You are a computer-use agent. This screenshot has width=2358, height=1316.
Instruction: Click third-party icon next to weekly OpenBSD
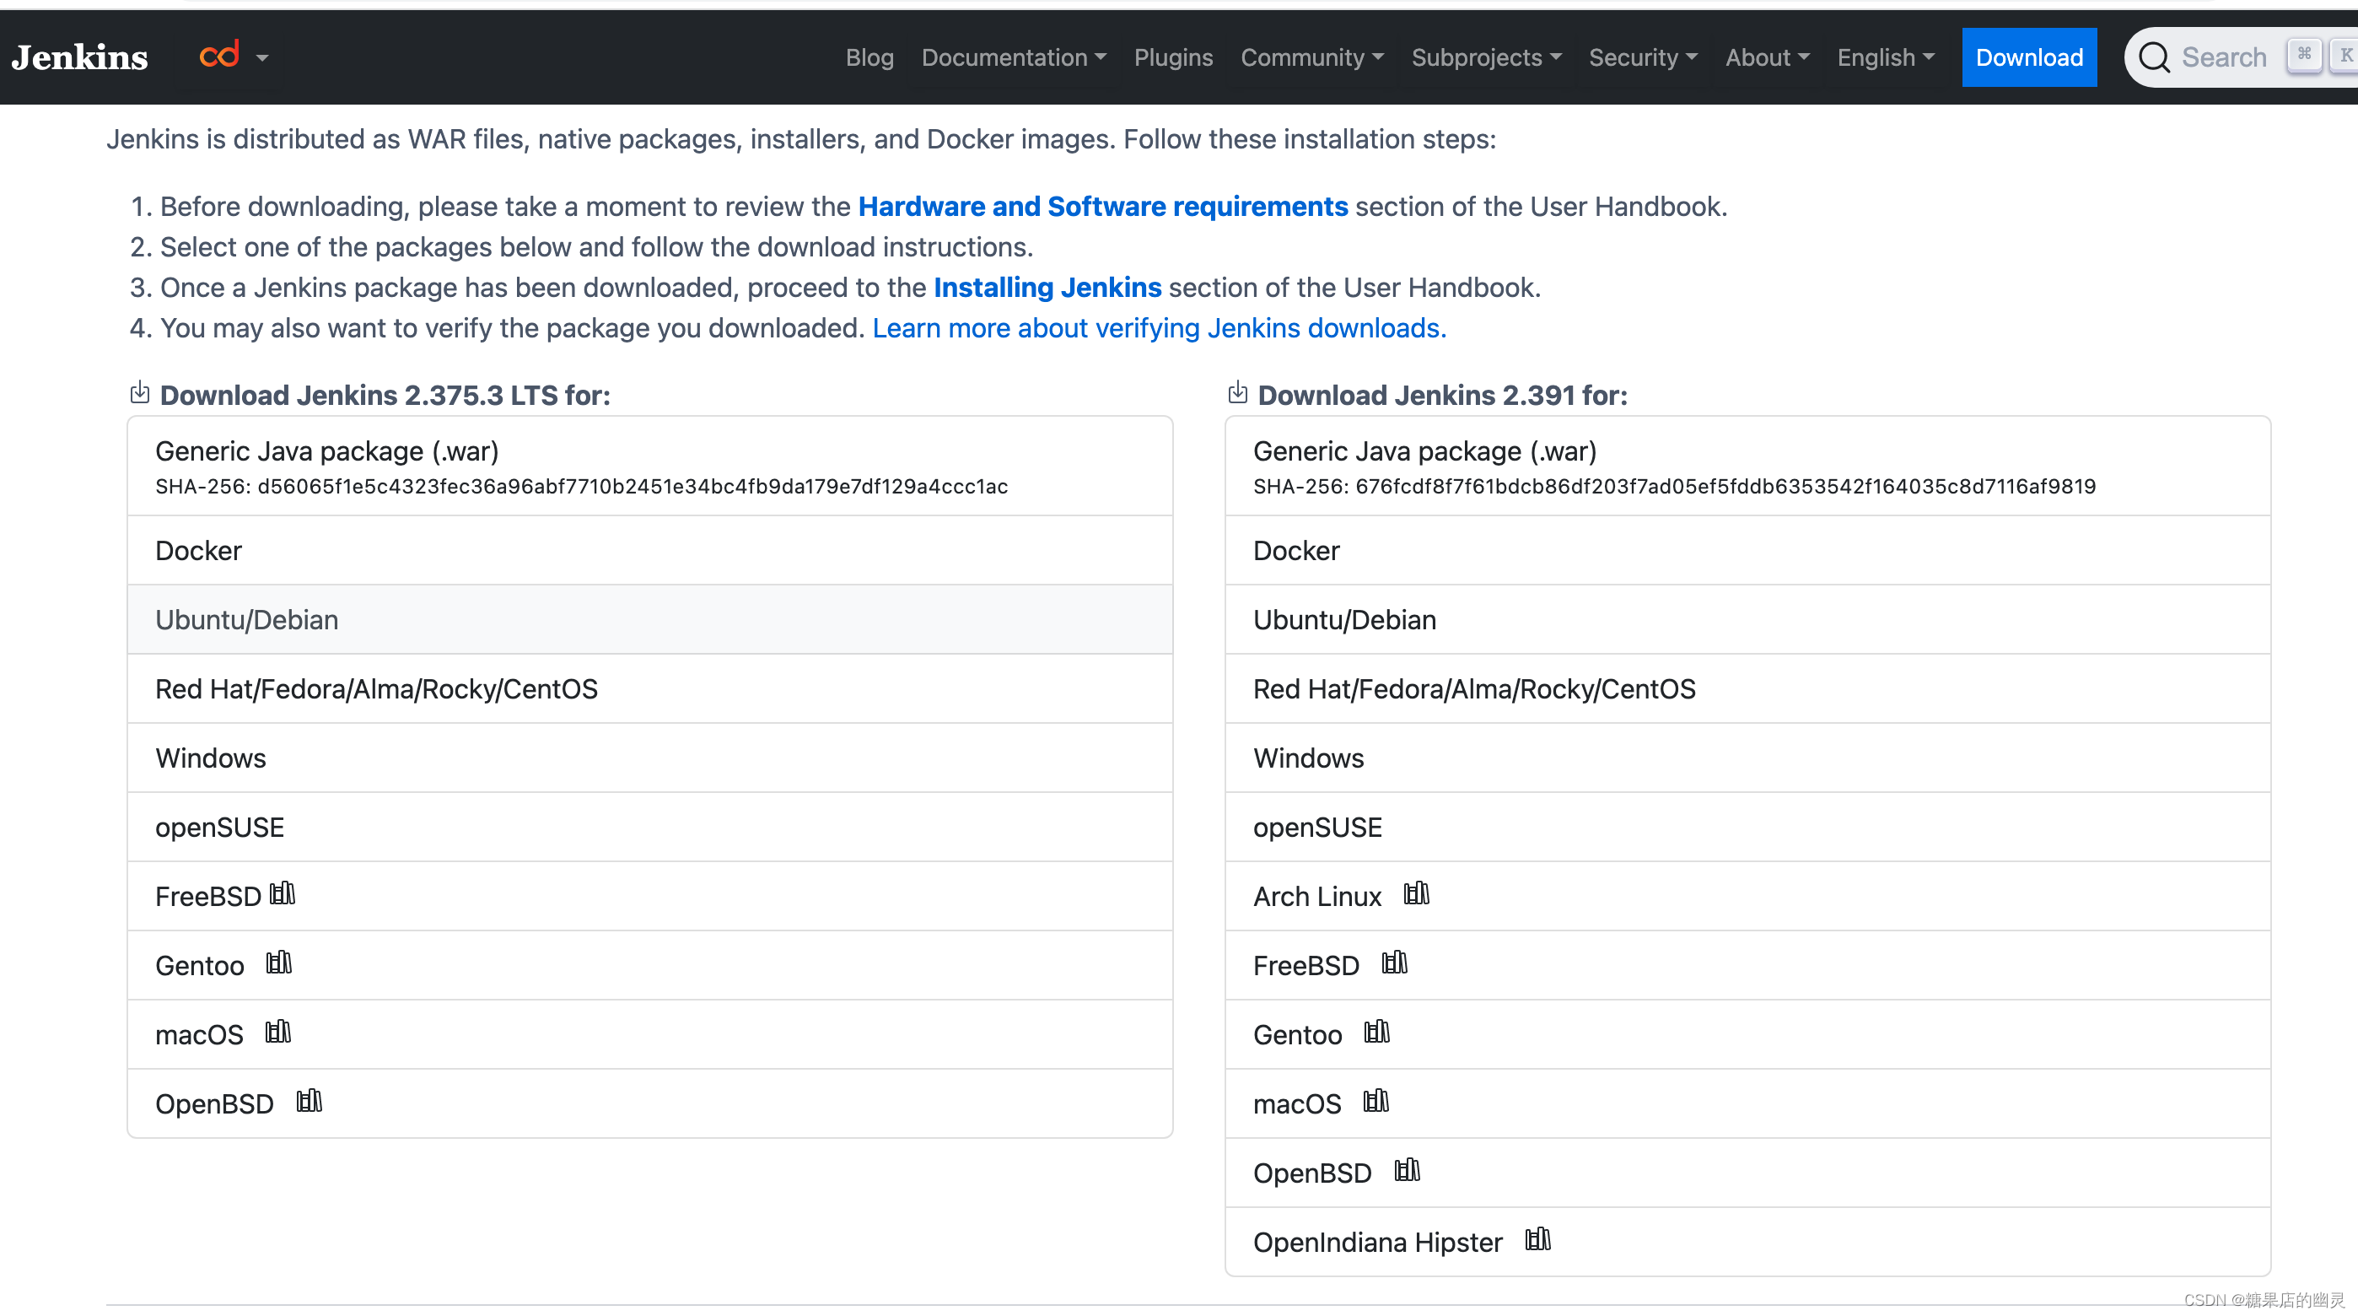click(1407, 1170)
